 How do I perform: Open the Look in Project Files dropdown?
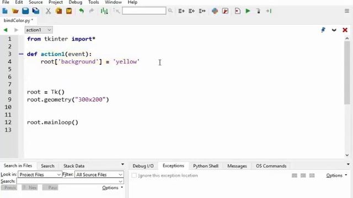coord(40,174)
